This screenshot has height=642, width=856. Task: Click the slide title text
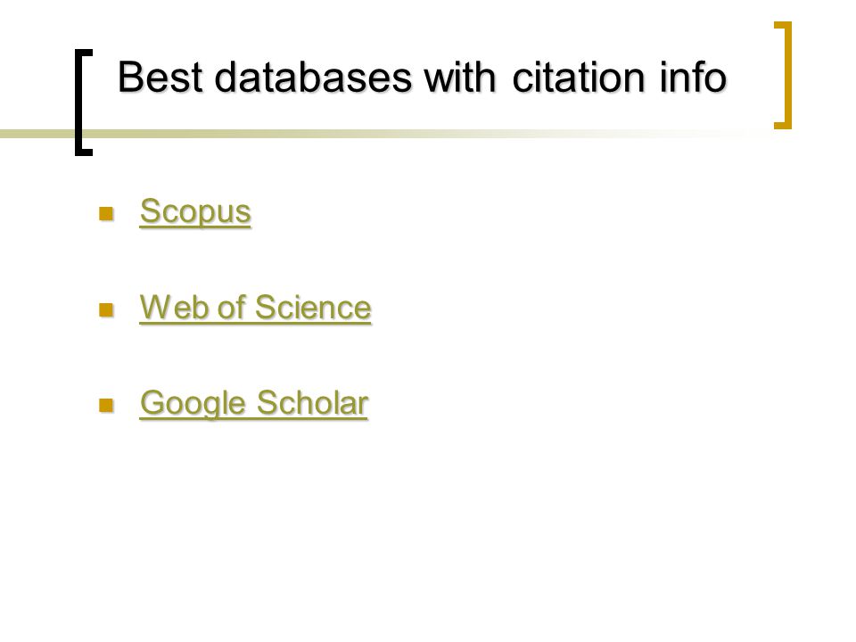point(422,78)
